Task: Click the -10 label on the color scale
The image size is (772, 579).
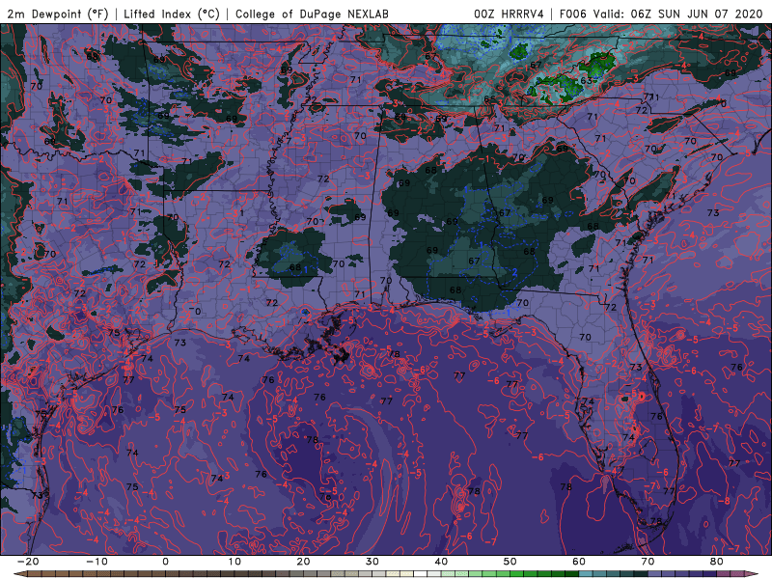Action: coord(96,562)
